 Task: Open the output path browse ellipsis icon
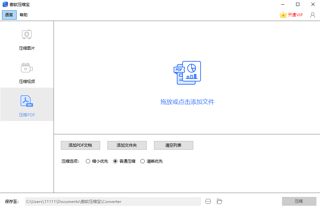tap(208, 201)
